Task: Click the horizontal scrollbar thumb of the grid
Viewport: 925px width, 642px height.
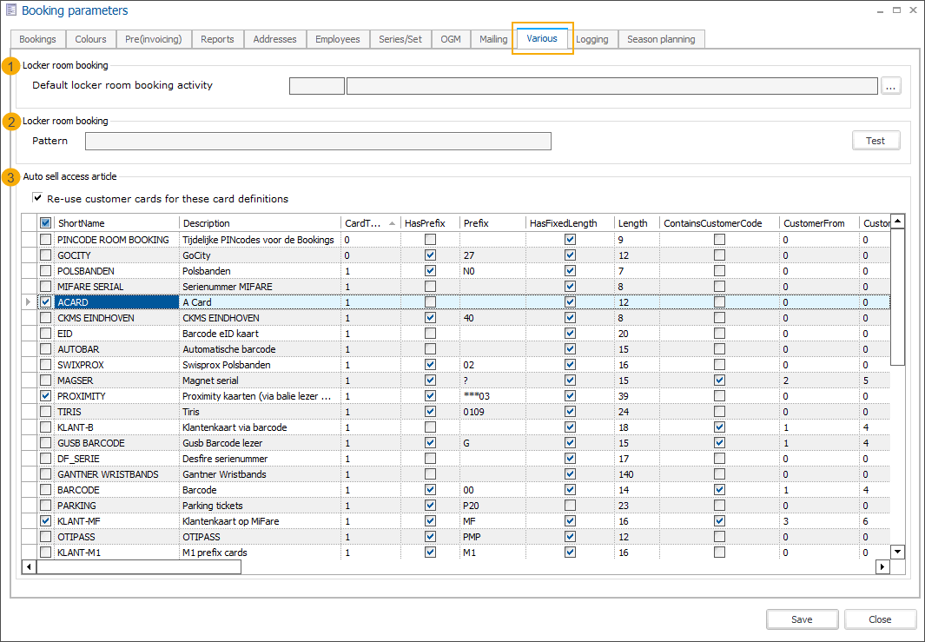Action: (139, 566)
